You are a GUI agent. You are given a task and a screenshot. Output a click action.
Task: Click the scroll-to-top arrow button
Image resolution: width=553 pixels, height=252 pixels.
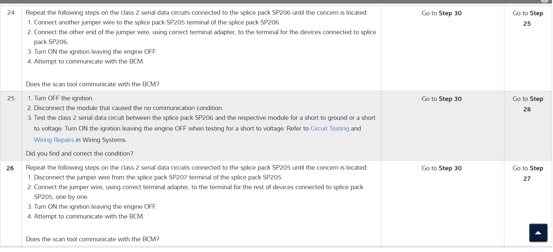coord(538,232)
